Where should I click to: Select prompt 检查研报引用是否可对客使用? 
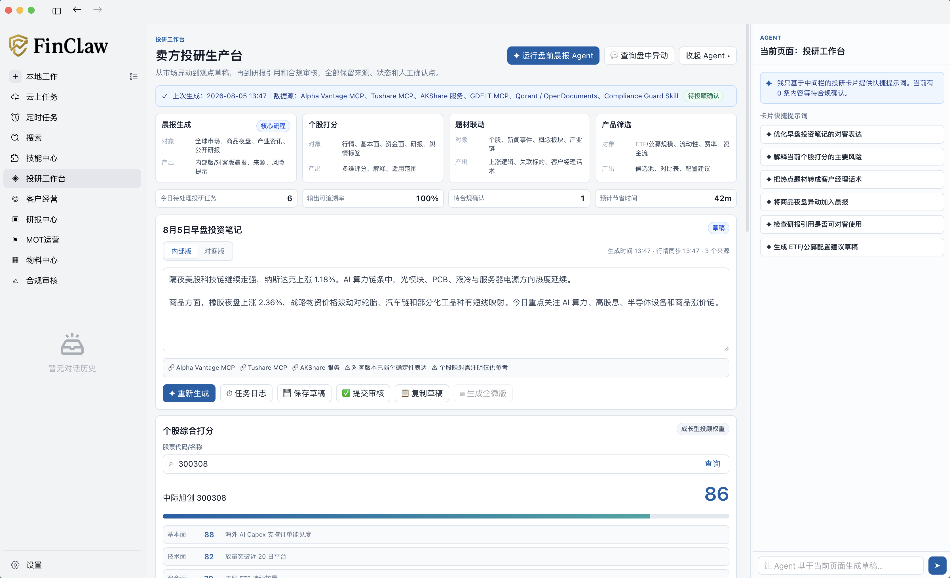pyautogui.click(x=852, y=224)
